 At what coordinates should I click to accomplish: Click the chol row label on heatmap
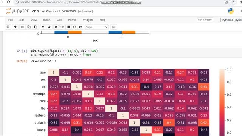(x=43, y=101)
